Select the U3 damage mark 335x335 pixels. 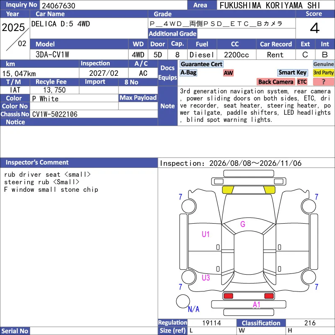click(x=206, y=278)
